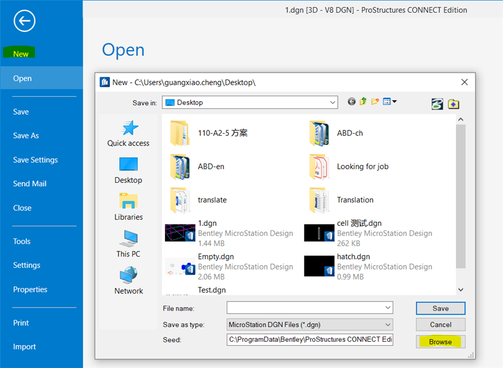Select Desktop in the places bar
Viewport: 503px width, 368px height.
coord(128,171)
